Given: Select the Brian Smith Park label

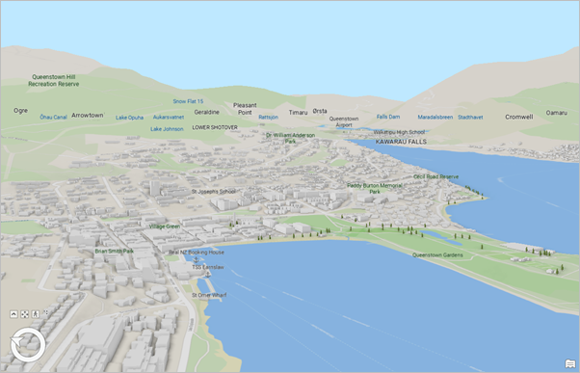Looking at the screenshot, I should (115, 251).
